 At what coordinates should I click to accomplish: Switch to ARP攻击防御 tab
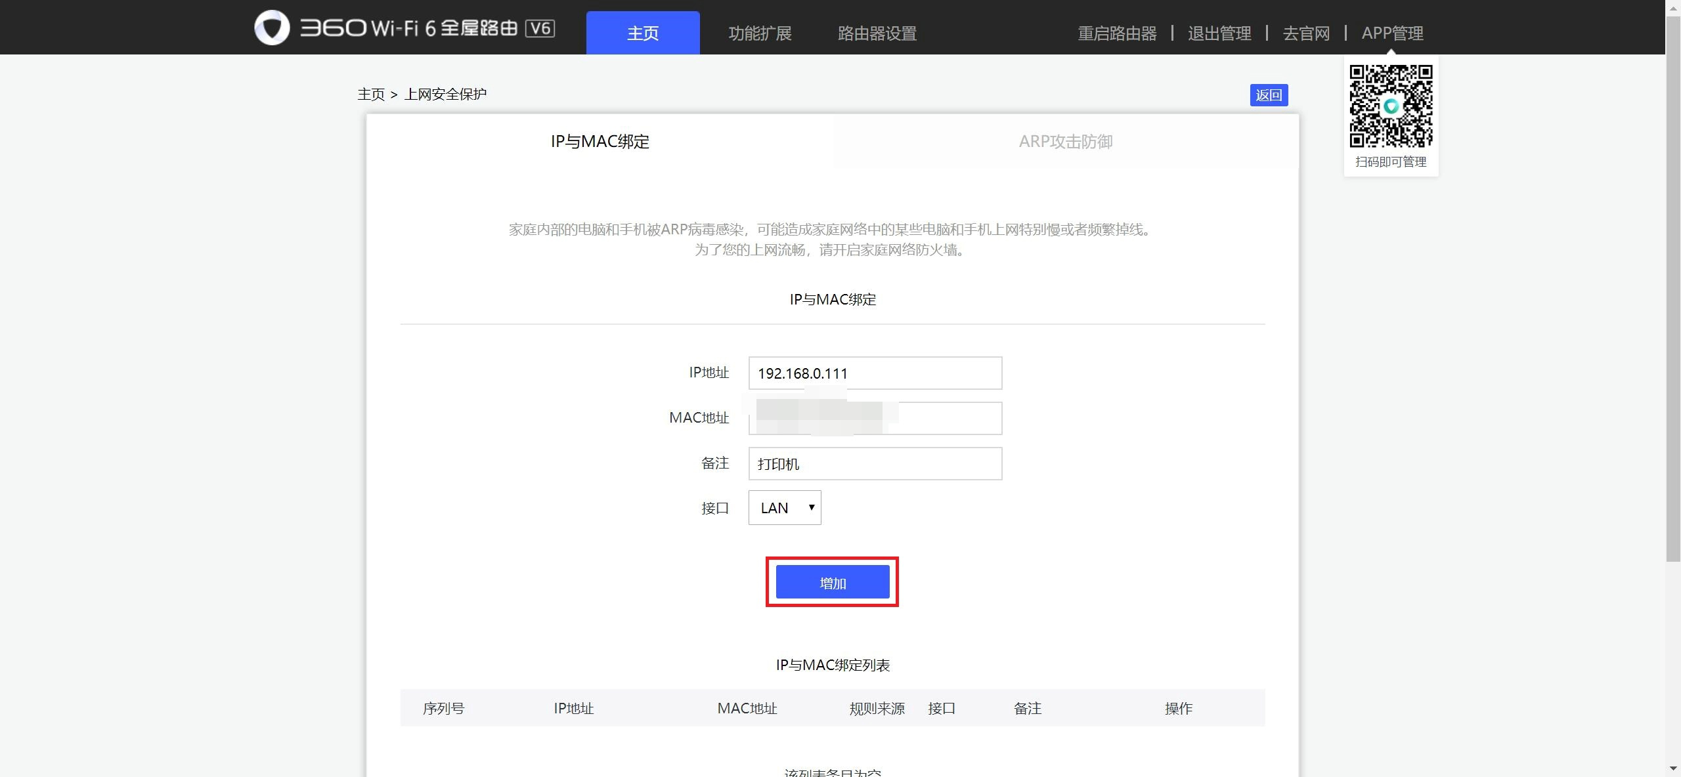1065,141
